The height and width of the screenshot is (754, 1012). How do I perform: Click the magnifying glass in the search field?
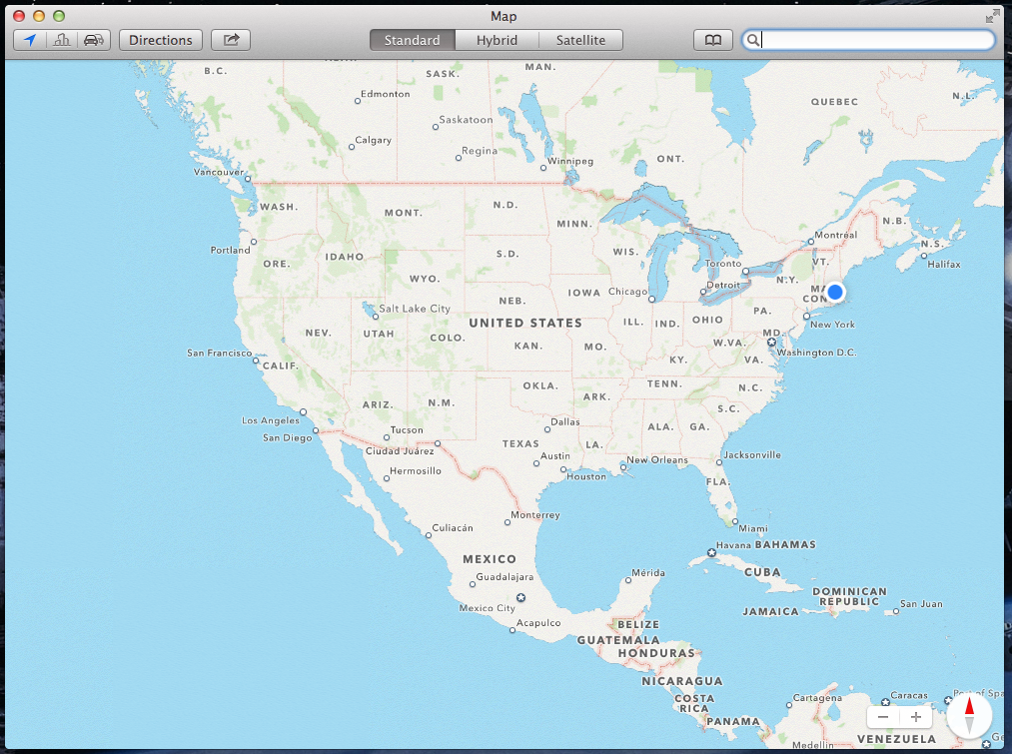coord(751,40)
